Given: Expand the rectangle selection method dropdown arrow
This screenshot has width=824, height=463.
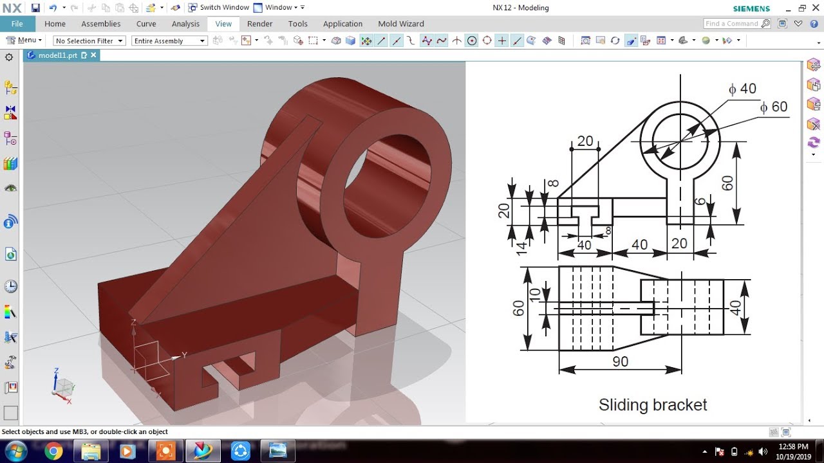Looking at the screenshot, I should pos(324,41).
